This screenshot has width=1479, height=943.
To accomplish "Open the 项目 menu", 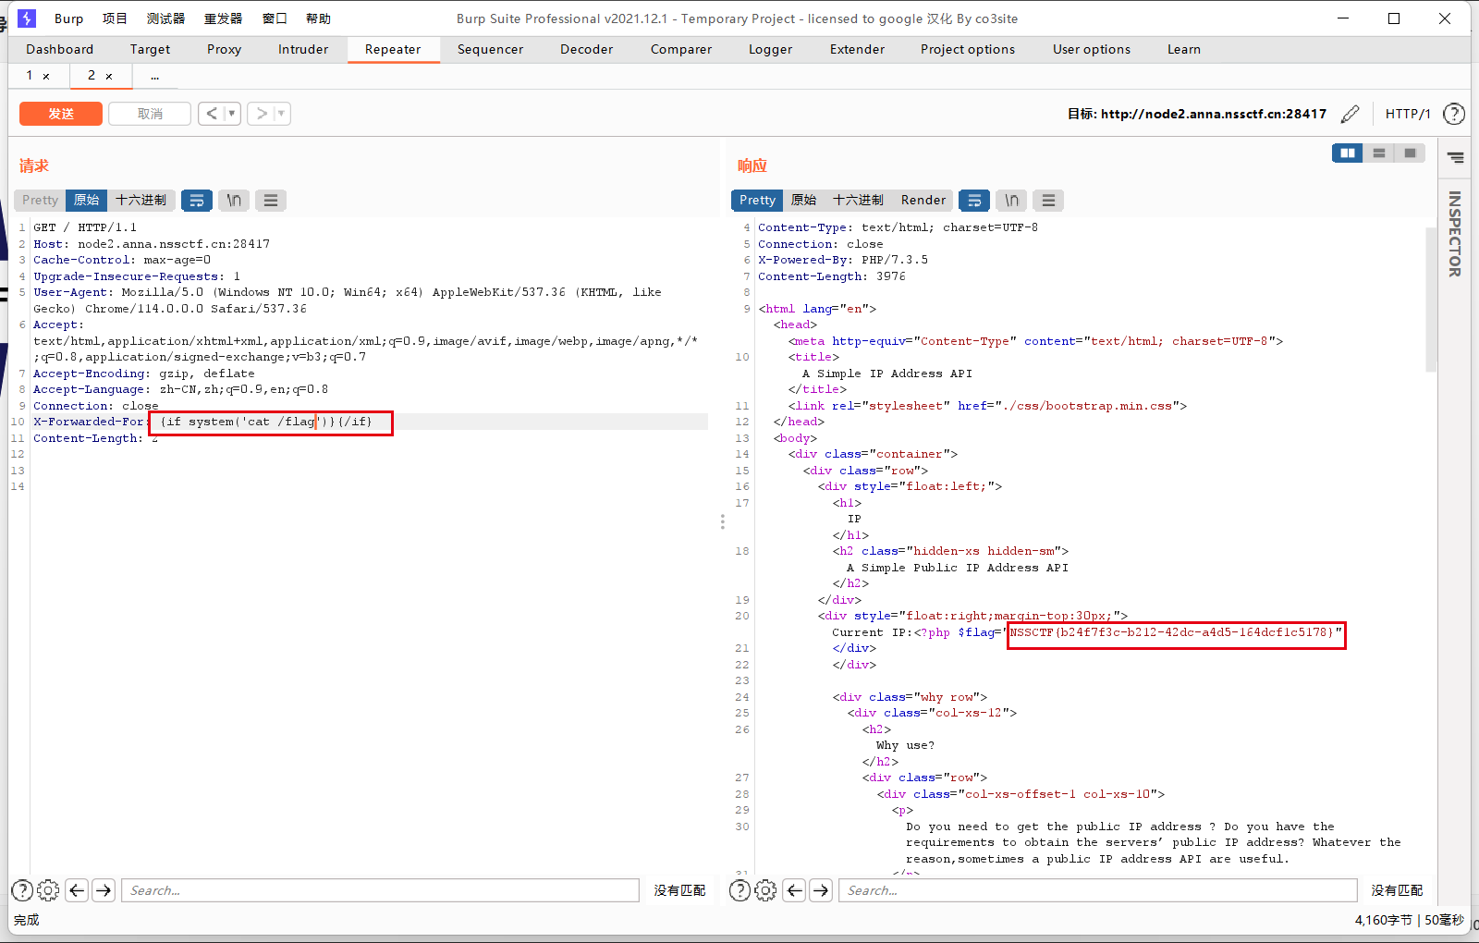I will point(115,18).
